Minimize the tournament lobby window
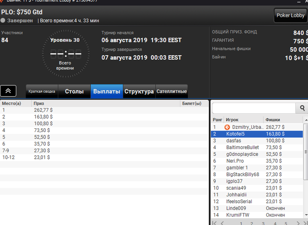The width and height of the screenshot is (308, 225). point(299,2)
